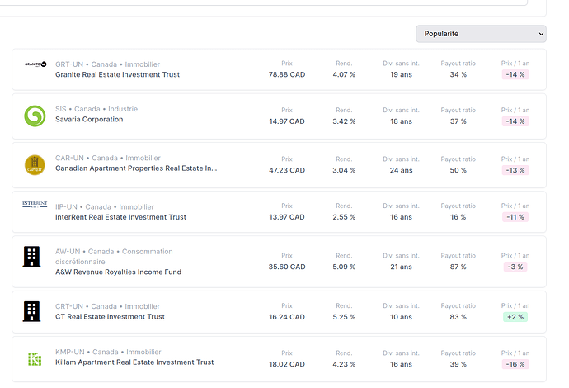Click the 4.07 % yield value
The height and width of the screenshot is (388, 569).
[344, 74]
